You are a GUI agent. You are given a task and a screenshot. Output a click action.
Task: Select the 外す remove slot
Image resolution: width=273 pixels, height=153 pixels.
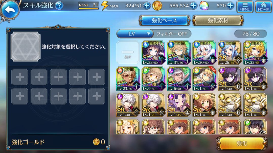click(128, 53)
